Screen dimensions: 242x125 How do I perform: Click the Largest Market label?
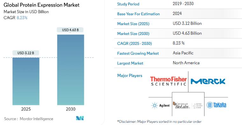(130, 63)
